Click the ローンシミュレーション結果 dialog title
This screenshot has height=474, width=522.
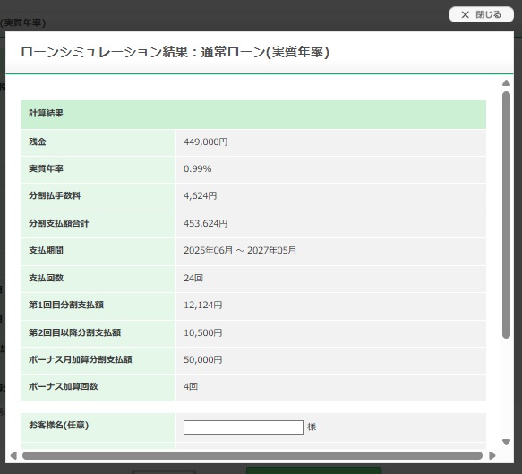tap(175, 52)
